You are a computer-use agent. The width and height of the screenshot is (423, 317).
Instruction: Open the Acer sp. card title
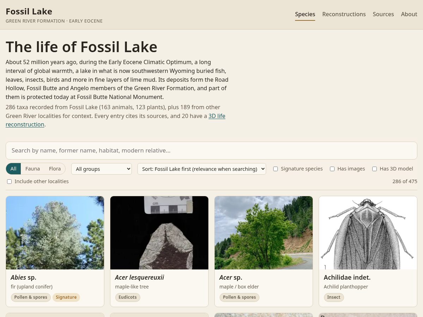coord(231,277)
